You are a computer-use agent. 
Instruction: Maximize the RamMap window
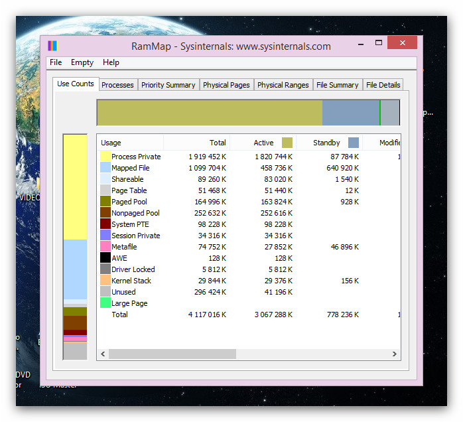pyautogui.click(x=379, y=43)
